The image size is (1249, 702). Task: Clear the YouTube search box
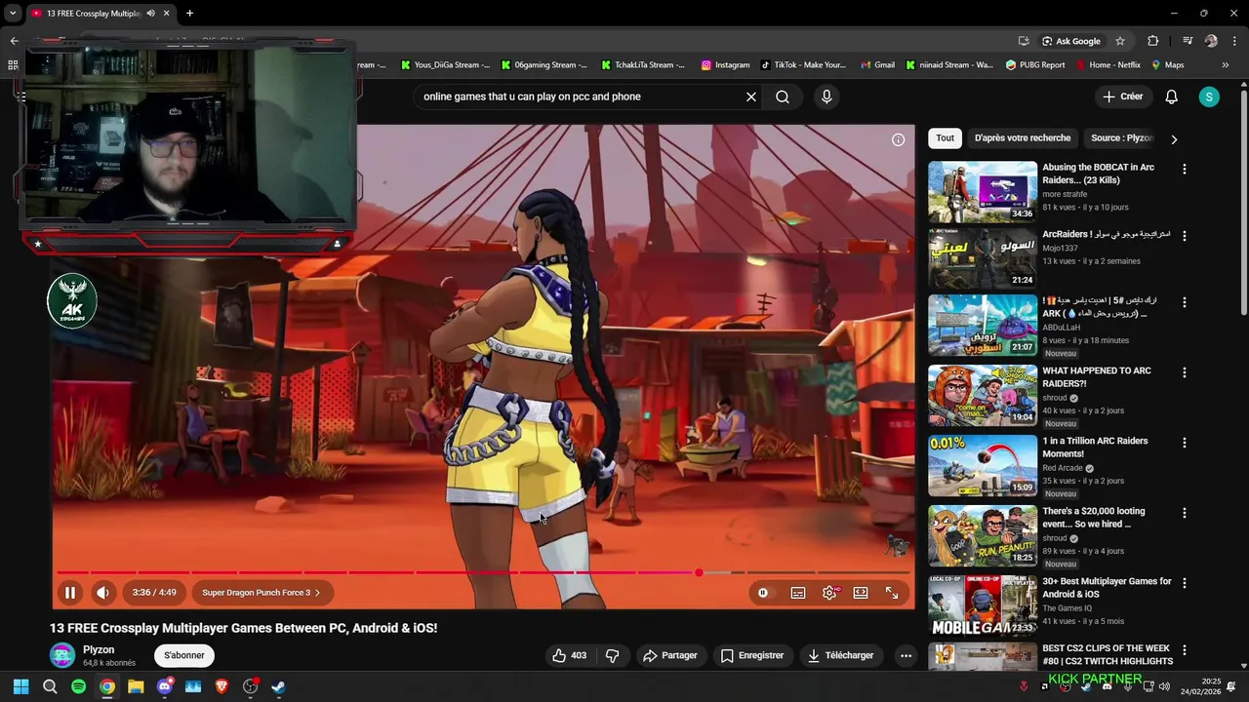(751, 97)
